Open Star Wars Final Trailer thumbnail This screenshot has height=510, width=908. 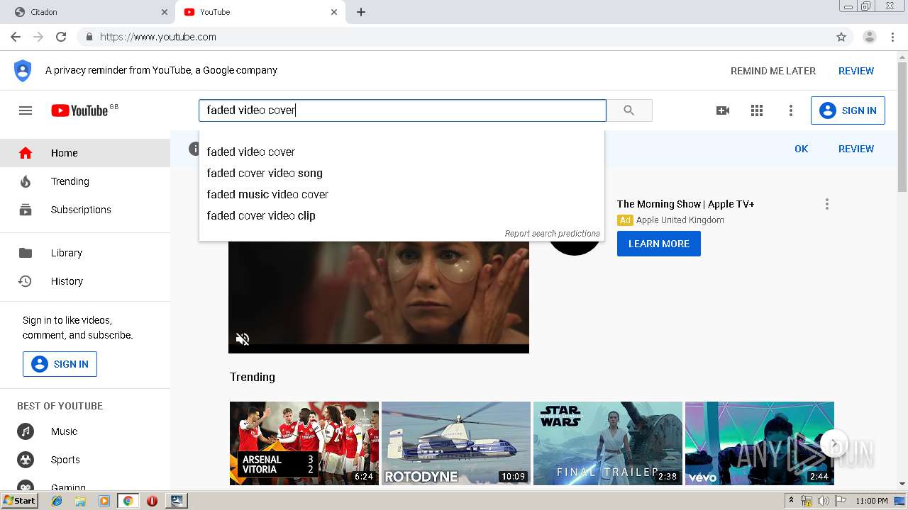pos(608,443)
